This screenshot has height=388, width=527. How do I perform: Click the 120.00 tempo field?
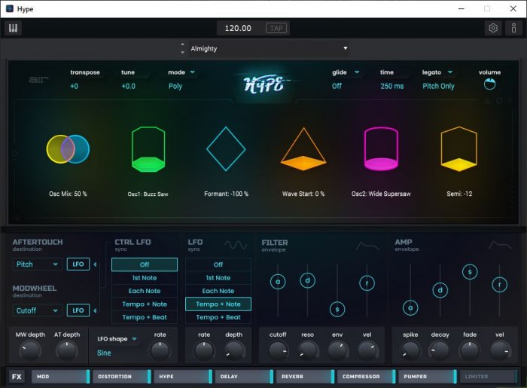239,28
